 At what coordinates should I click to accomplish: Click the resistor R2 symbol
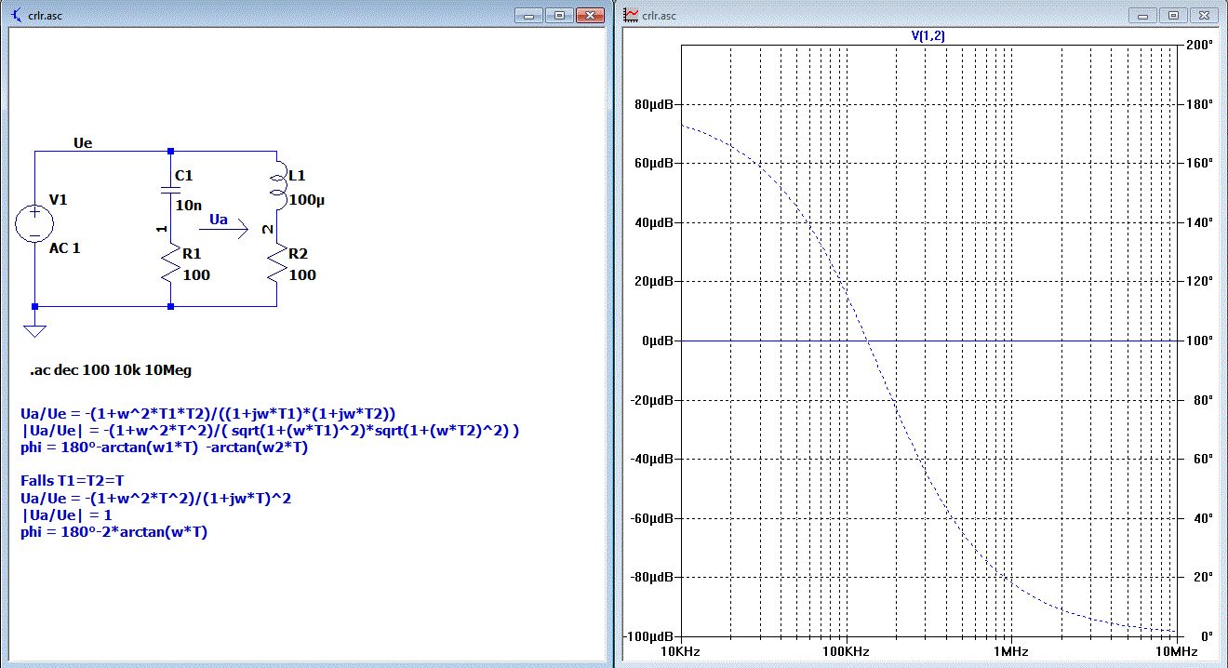[277, 263]
